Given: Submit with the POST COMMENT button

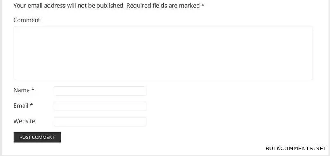Looking at the screenshot, I should click(37, 137).
